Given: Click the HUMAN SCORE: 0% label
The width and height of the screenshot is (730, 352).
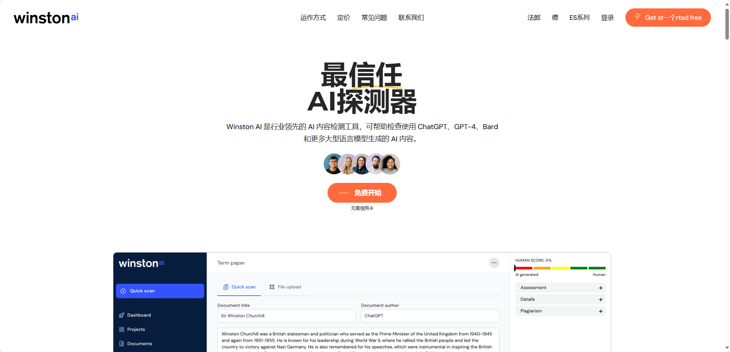Looking at the screenshot, I should point(533,261).
